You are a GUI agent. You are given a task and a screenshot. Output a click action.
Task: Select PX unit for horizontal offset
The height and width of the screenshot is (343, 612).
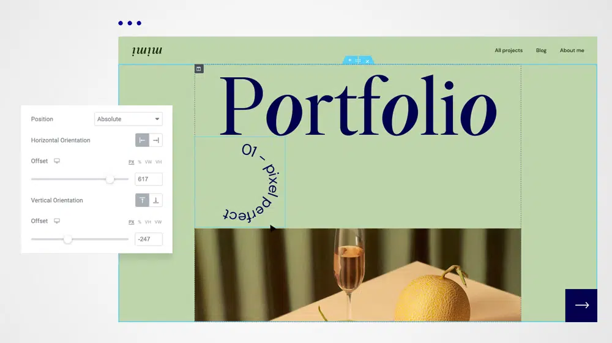(131, 162)
